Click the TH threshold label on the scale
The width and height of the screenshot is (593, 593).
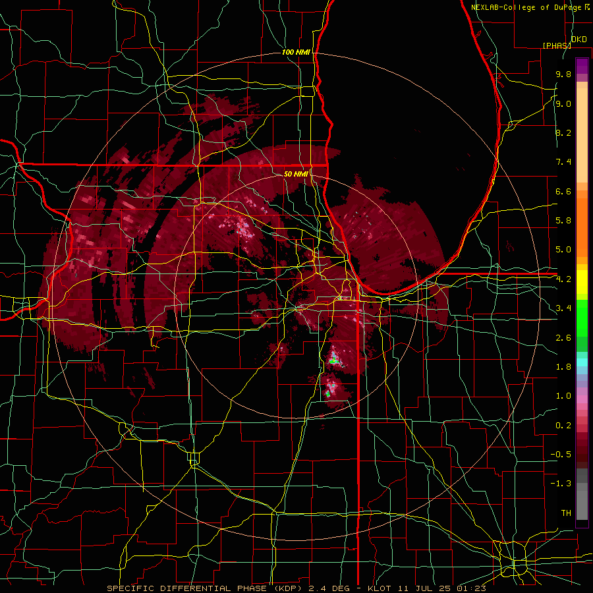pos(566,513)
